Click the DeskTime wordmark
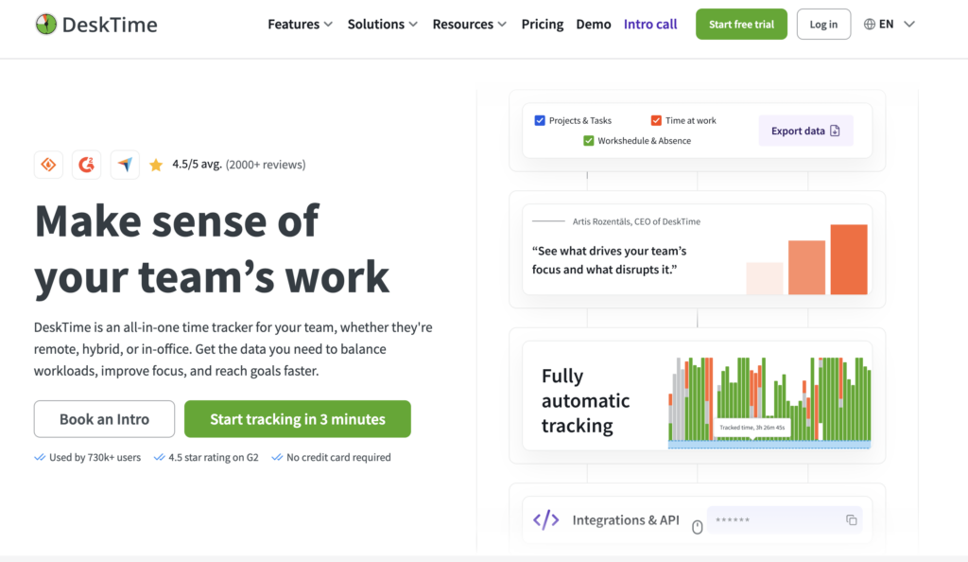This screenshot has height=562, width=968. [110, 25]
